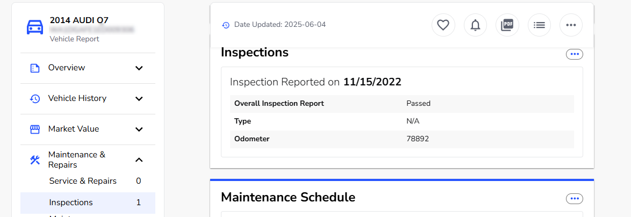
Task: Download report using PDF icon
Action: (x=507, y=25)
